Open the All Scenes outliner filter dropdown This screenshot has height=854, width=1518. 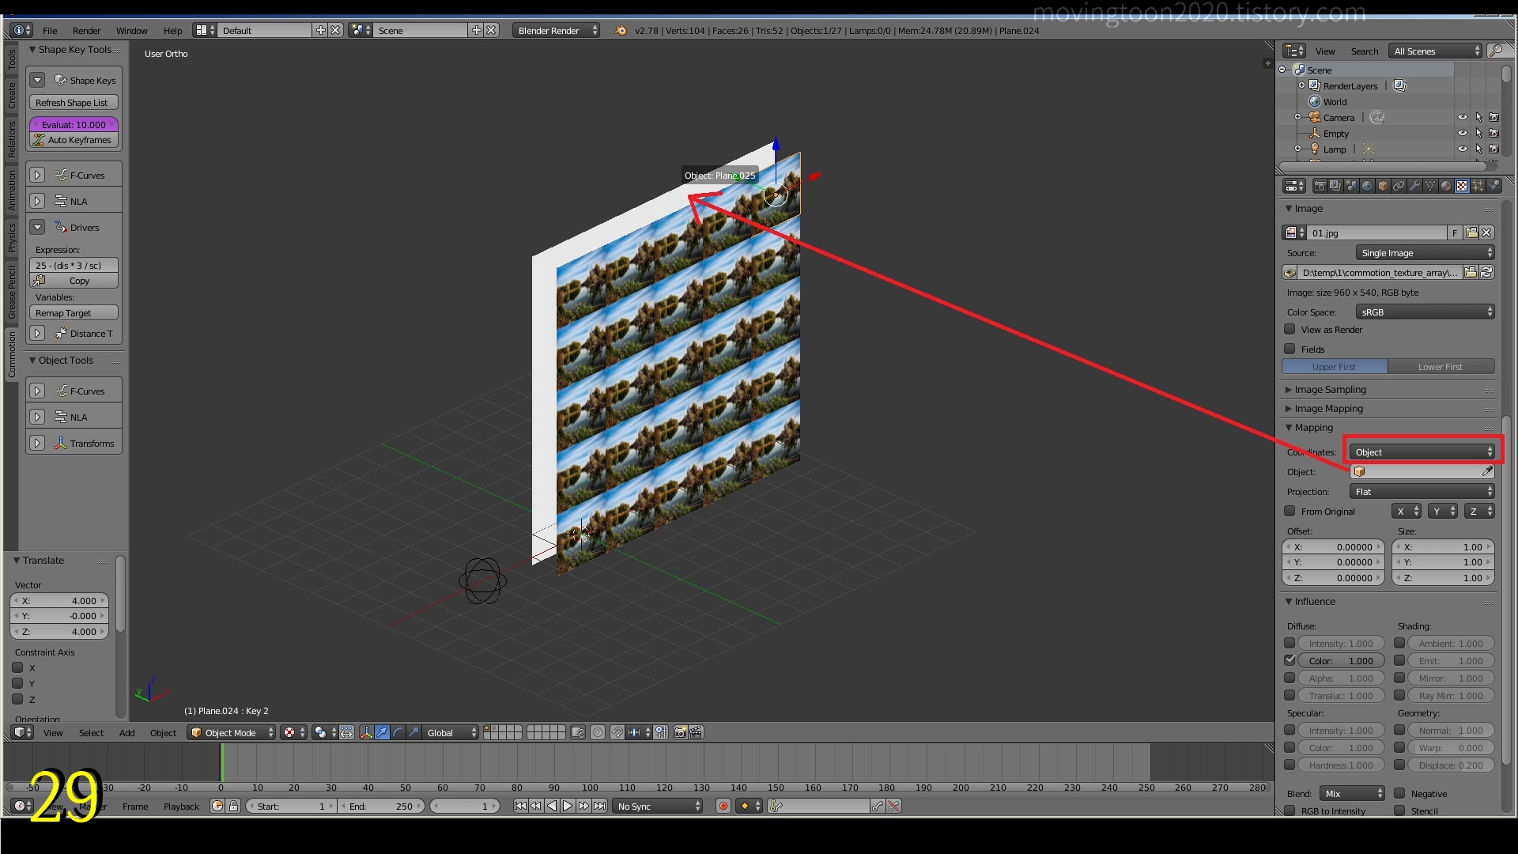[1435, 51]
